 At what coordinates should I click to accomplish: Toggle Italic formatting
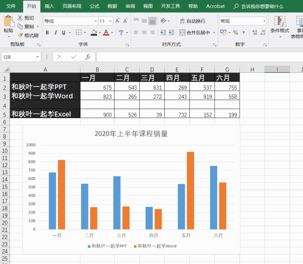56,33
